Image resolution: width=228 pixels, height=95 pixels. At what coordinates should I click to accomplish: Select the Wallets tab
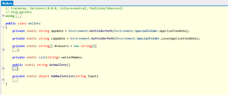coord(7,3)
